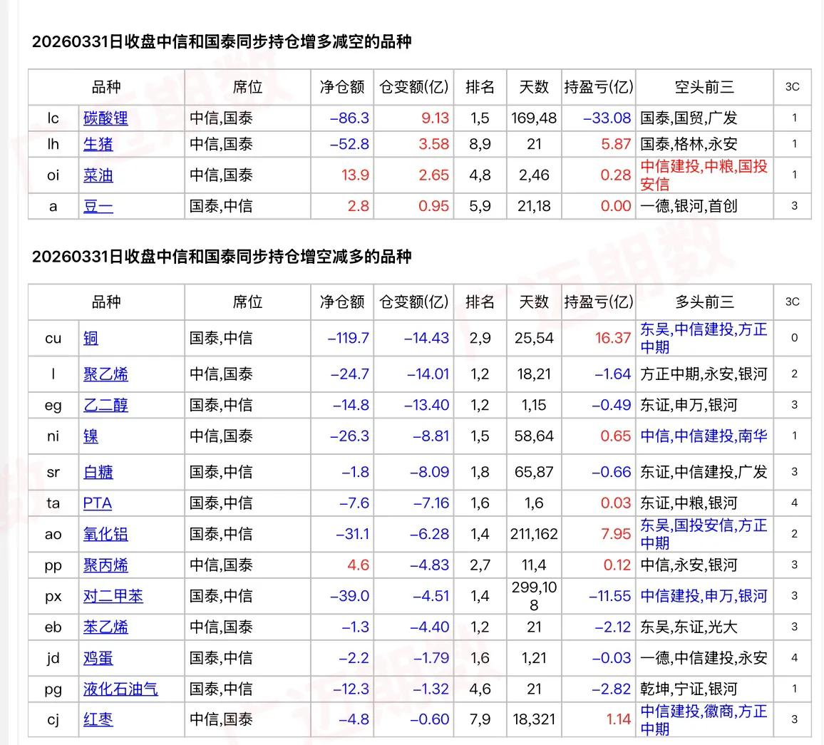
Task: Open the 苯乙烯 commodity link
Action: click(x=105, y=627)
